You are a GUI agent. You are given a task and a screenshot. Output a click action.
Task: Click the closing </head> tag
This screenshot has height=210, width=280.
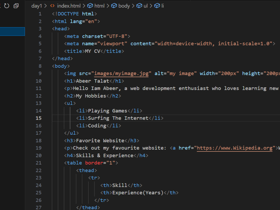pyautogui.click(x=62, y=59)
